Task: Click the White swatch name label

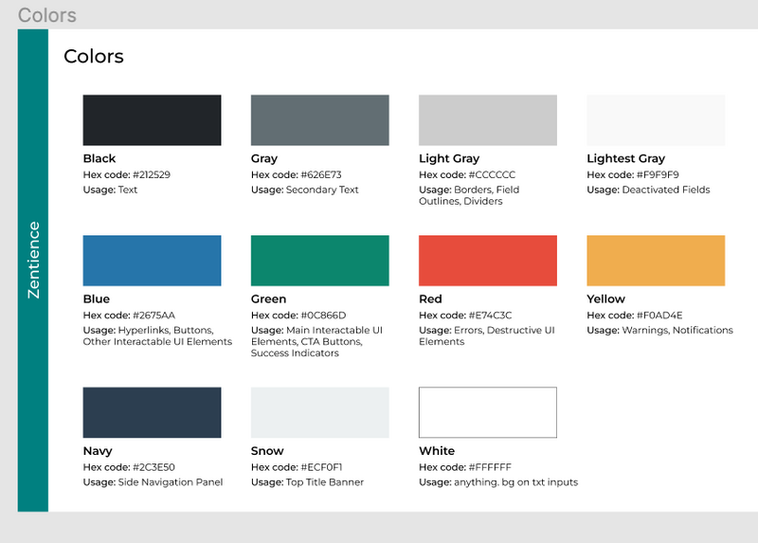Action: [437, 451]
